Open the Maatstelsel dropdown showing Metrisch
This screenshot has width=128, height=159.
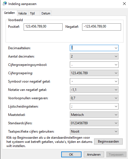(94, 115)
